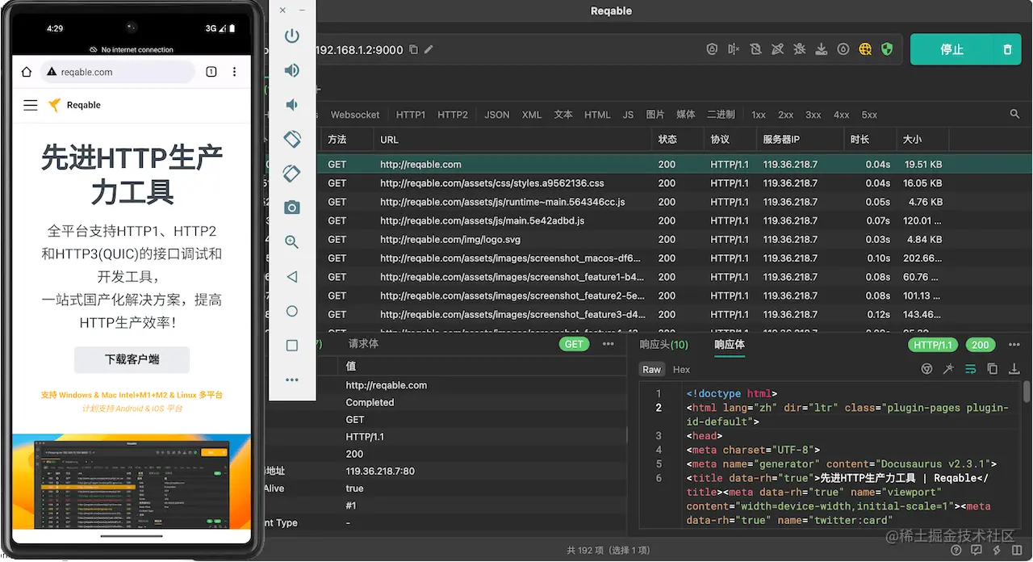Click emulator zoom magnifier icon
This screenshot has height=562, width=1033.
pos(292,241)
